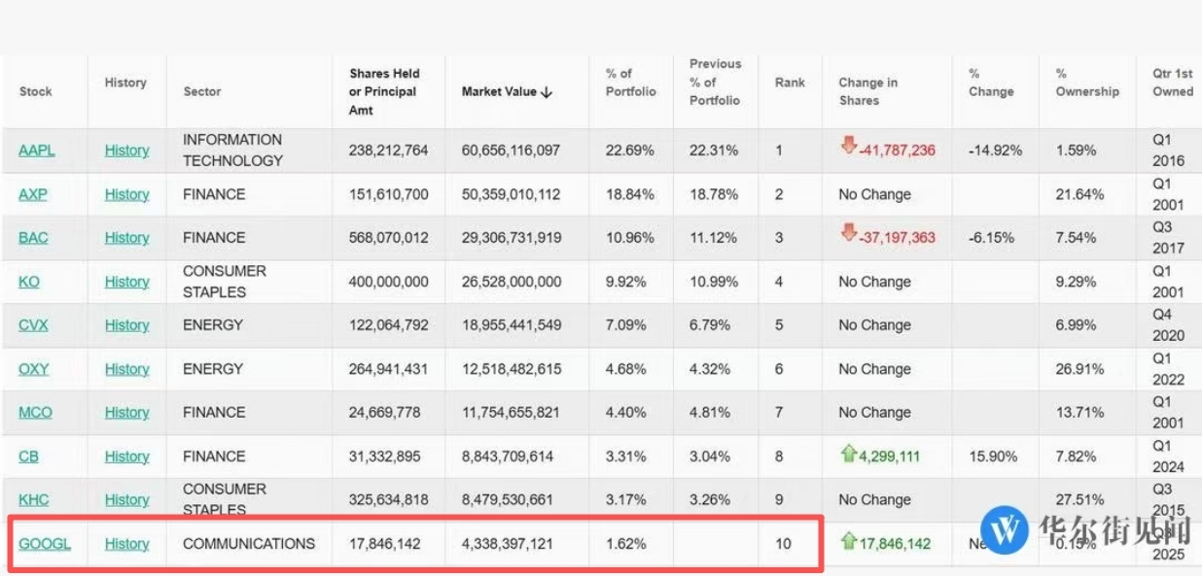The height and width of the screenshot is (576, 1202).
Task: Sort by the Sector column header
Action: click(x=202, y=91)
